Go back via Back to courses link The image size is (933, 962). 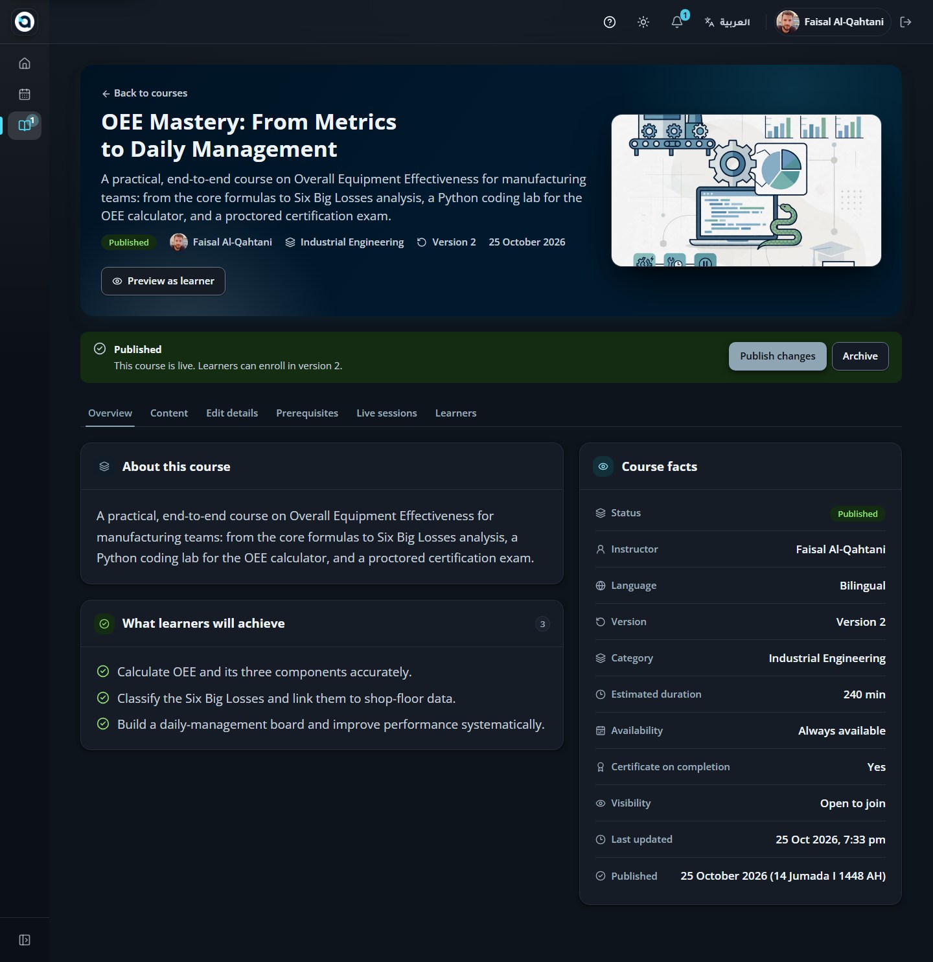[x=144, y=93]
